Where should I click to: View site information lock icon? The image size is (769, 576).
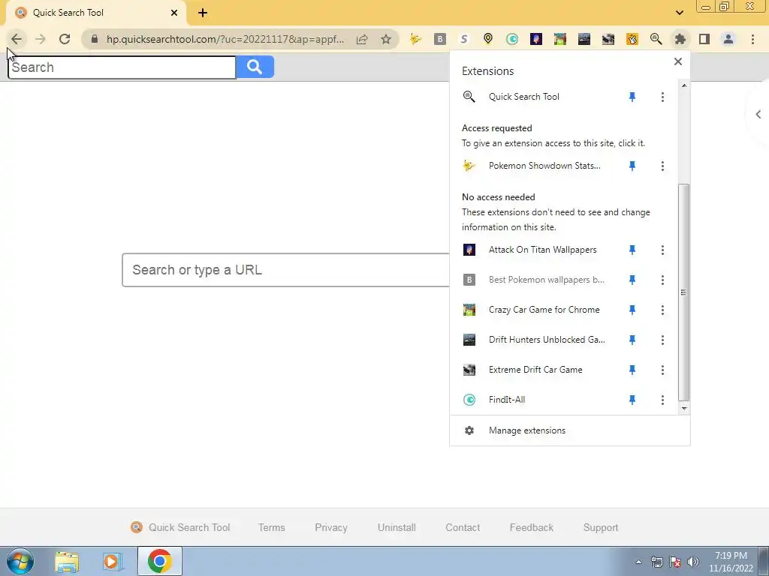pyautogui.click(x=95, y=39)
